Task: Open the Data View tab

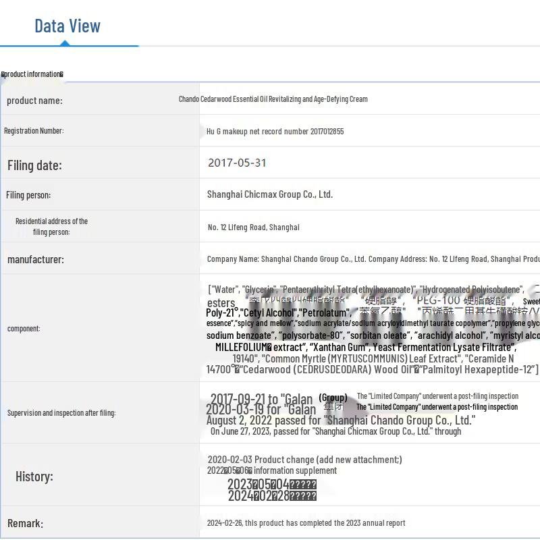Action: click(67, 26)
